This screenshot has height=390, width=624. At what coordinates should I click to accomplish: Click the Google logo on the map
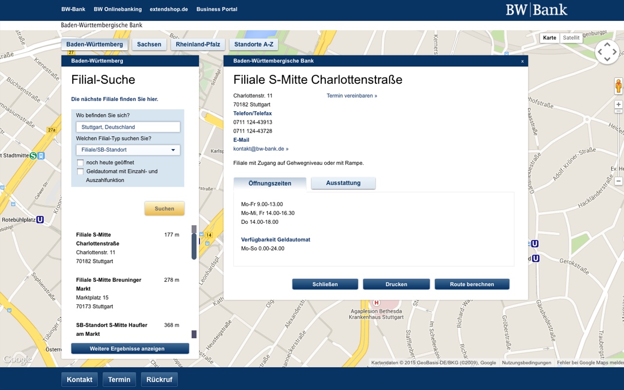[18, 360]
